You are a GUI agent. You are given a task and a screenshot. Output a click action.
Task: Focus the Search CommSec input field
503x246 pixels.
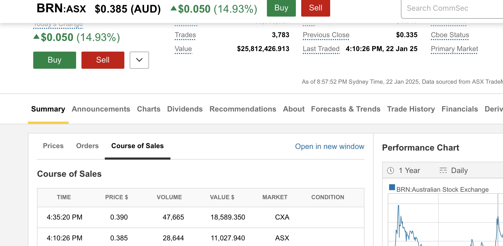(452, 9)
